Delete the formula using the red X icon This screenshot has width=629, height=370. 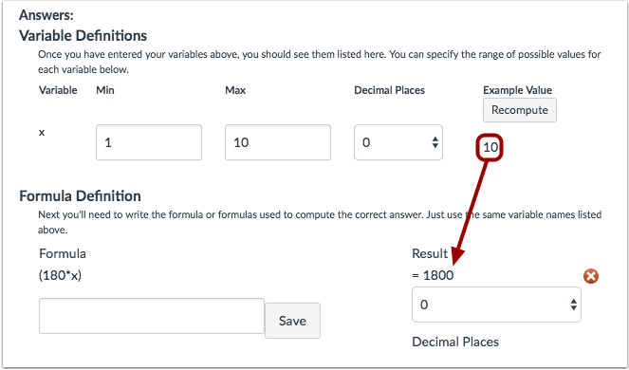pos(591,276)
